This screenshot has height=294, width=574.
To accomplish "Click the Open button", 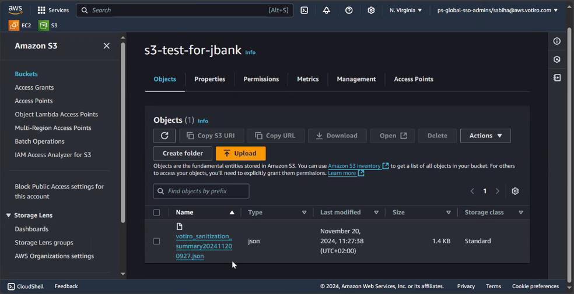I will [393, 136].
